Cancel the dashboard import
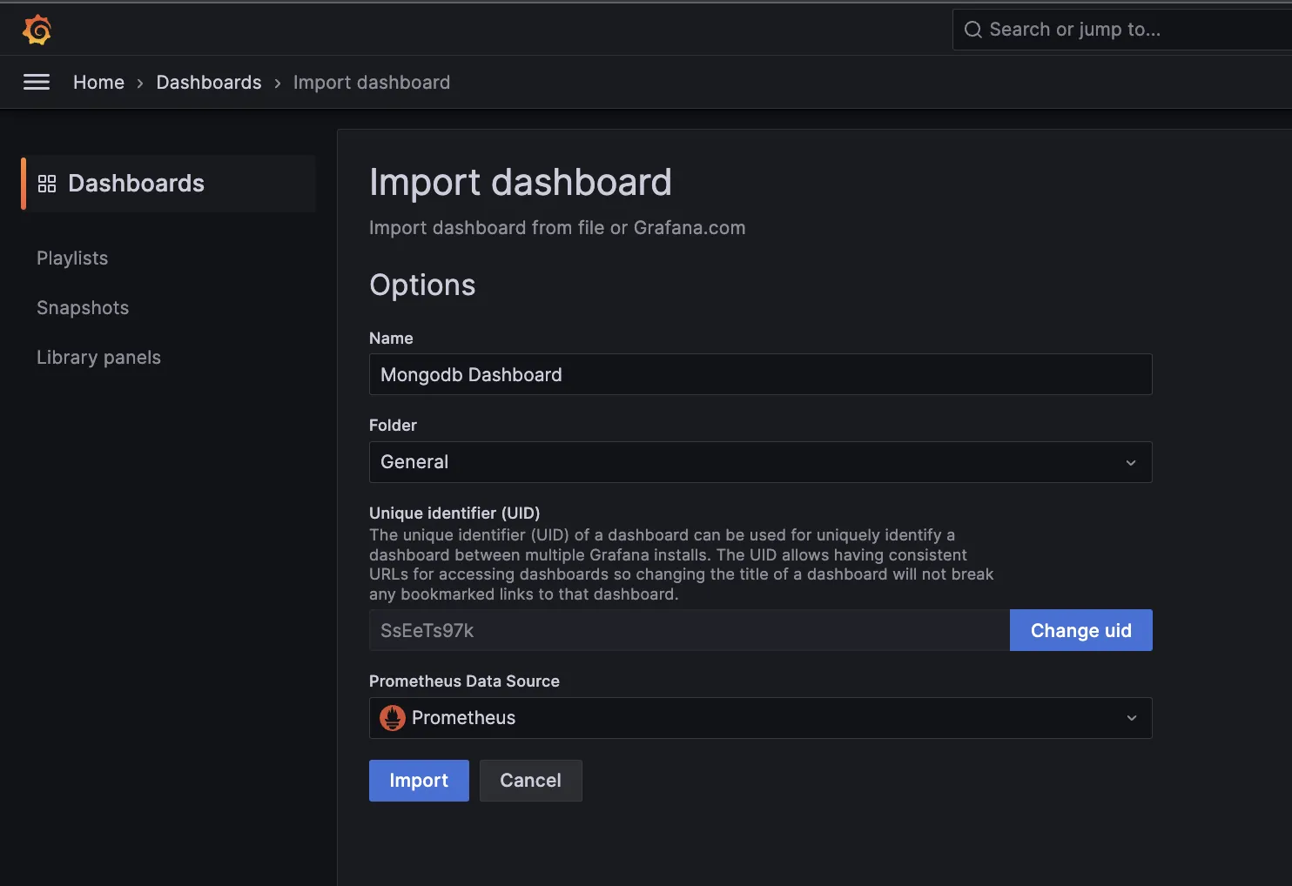 [x=530, y=781]
